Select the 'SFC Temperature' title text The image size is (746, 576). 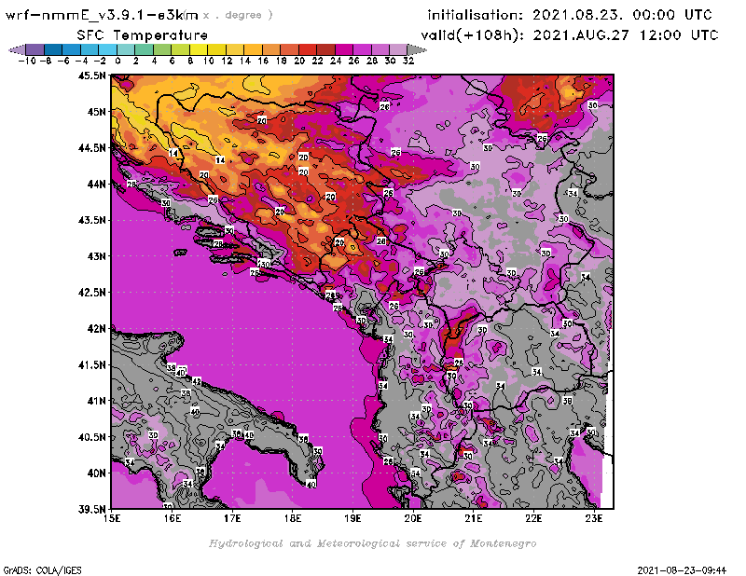coord(143,35)
